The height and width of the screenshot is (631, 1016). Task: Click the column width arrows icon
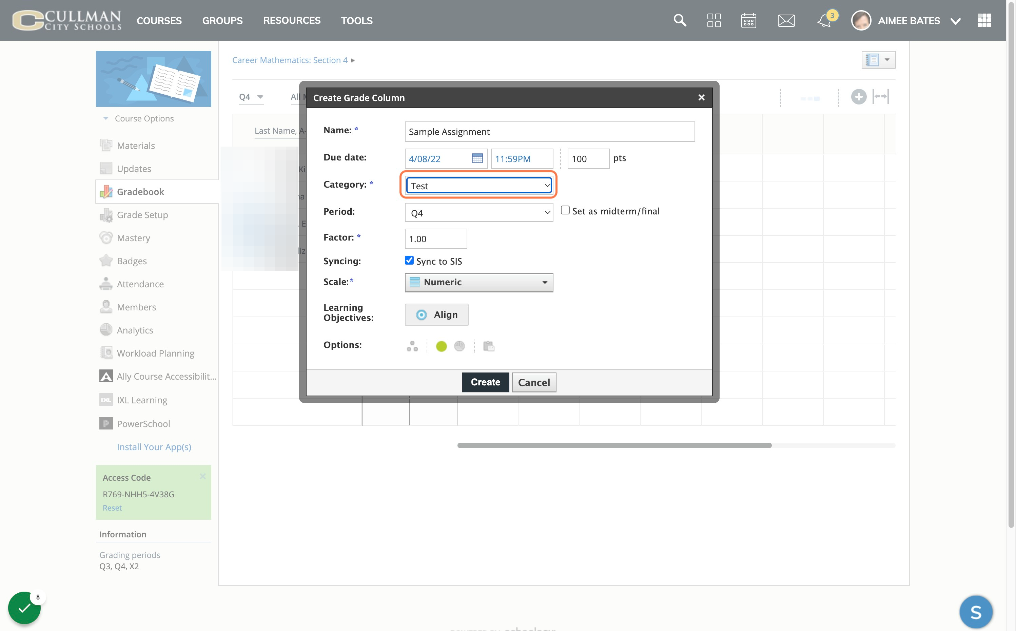880,96
